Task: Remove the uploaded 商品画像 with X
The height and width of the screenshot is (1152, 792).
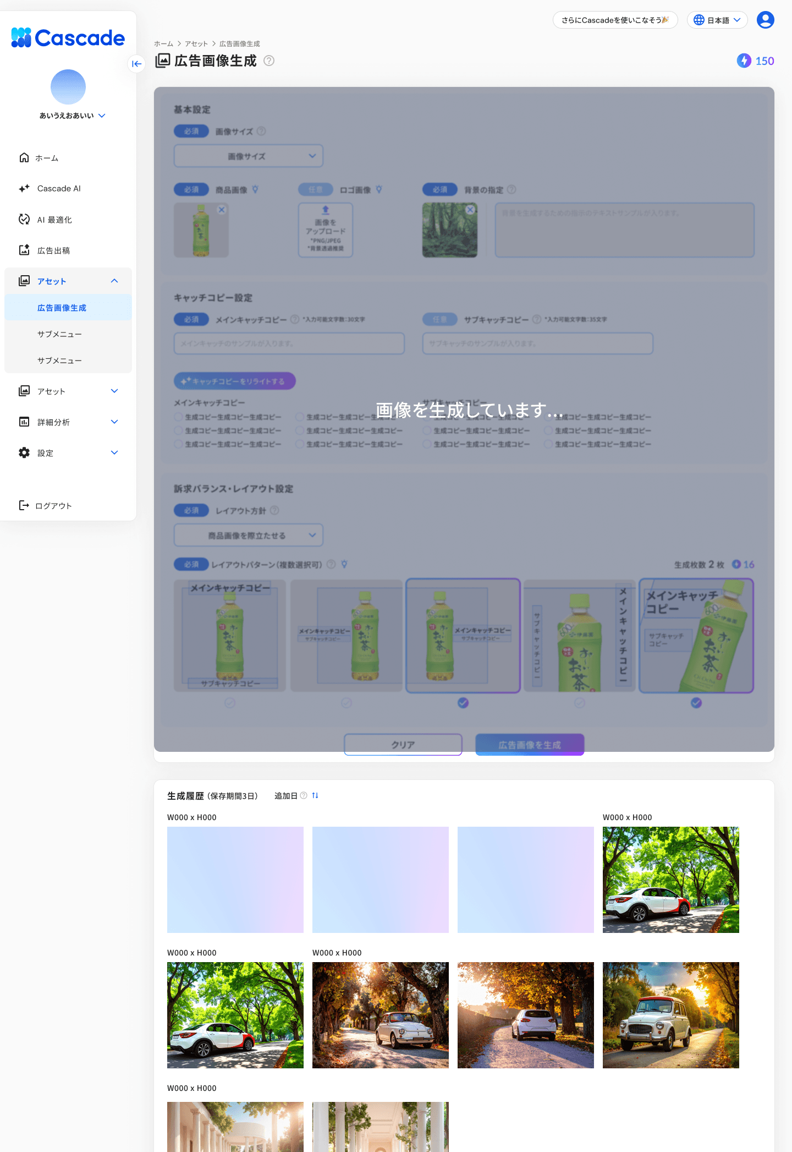Action: tap(222, 210)
